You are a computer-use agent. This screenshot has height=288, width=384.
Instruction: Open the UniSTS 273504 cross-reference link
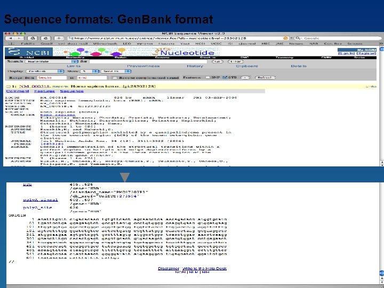[x=127, y=196]
